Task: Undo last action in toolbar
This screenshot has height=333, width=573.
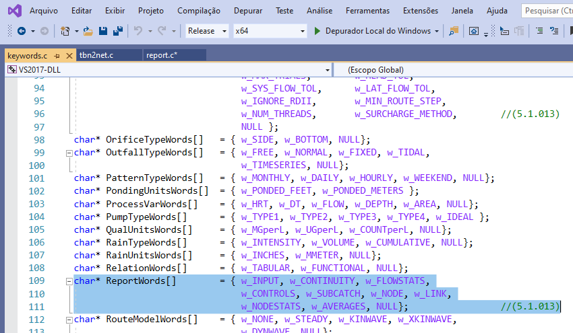Action: (x=138, y=31)
